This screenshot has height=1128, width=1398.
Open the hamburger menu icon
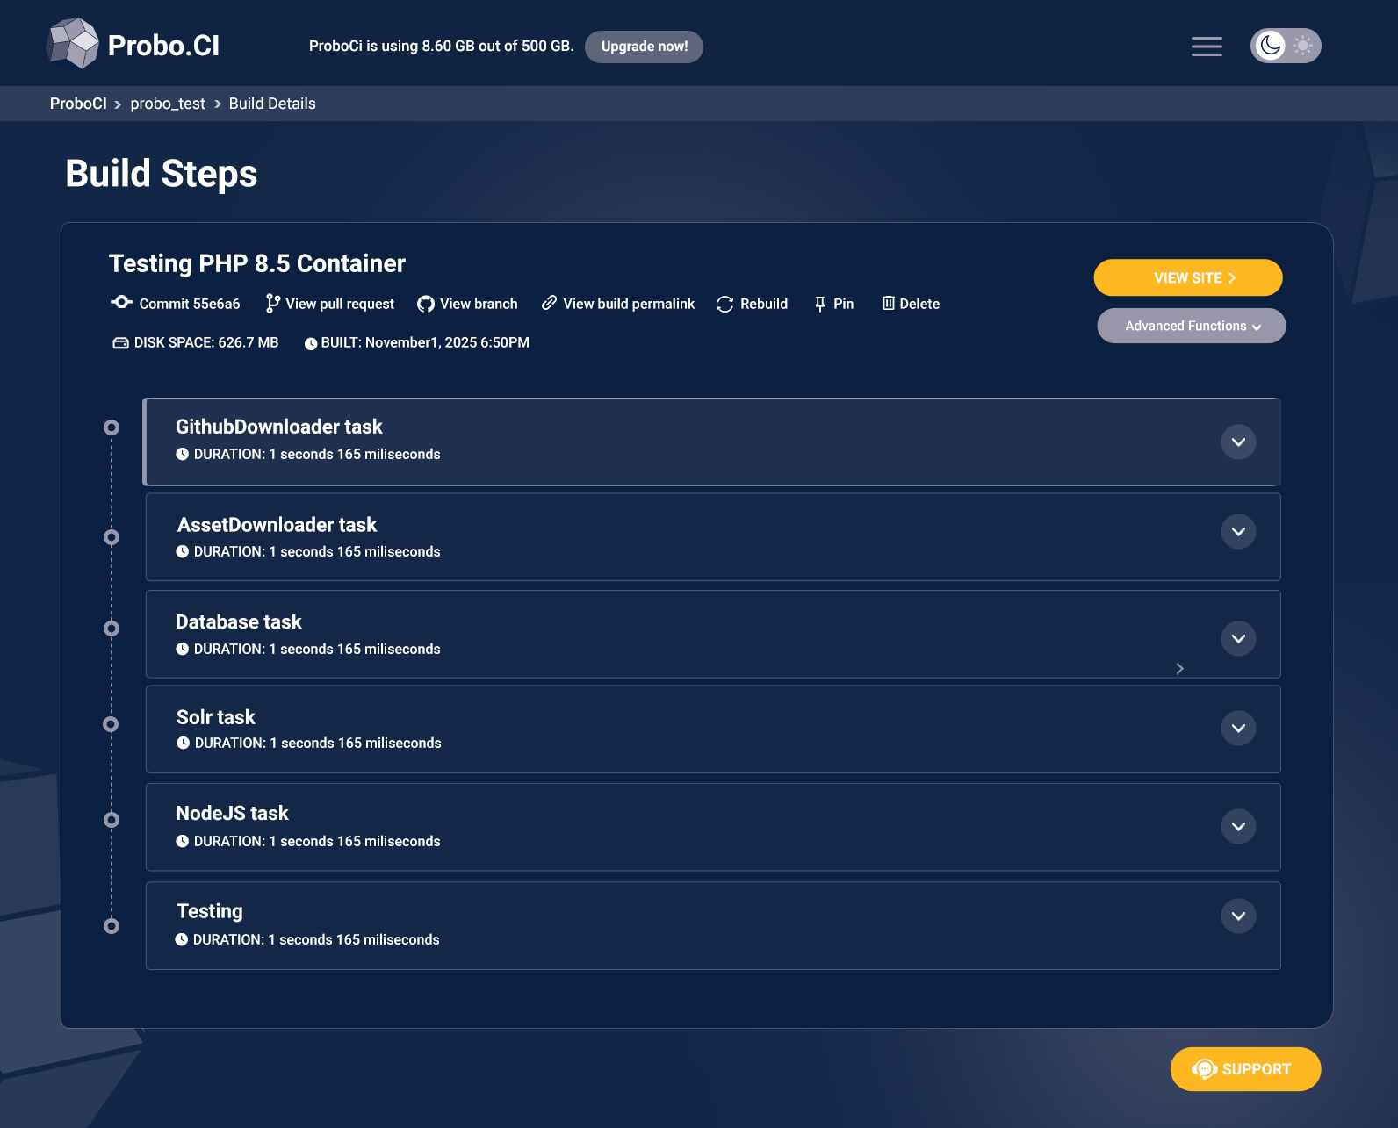[1207, 47]
